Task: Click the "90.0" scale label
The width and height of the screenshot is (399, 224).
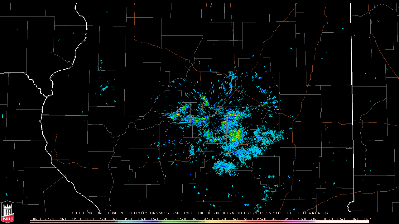Action: click(x=355, y=219)
